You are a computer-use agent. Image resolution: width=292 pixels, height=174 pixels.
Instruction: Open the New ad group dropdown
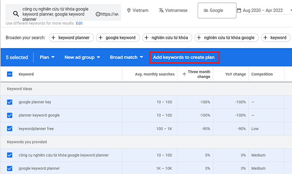pyautogui.click(x=82, y=57)
